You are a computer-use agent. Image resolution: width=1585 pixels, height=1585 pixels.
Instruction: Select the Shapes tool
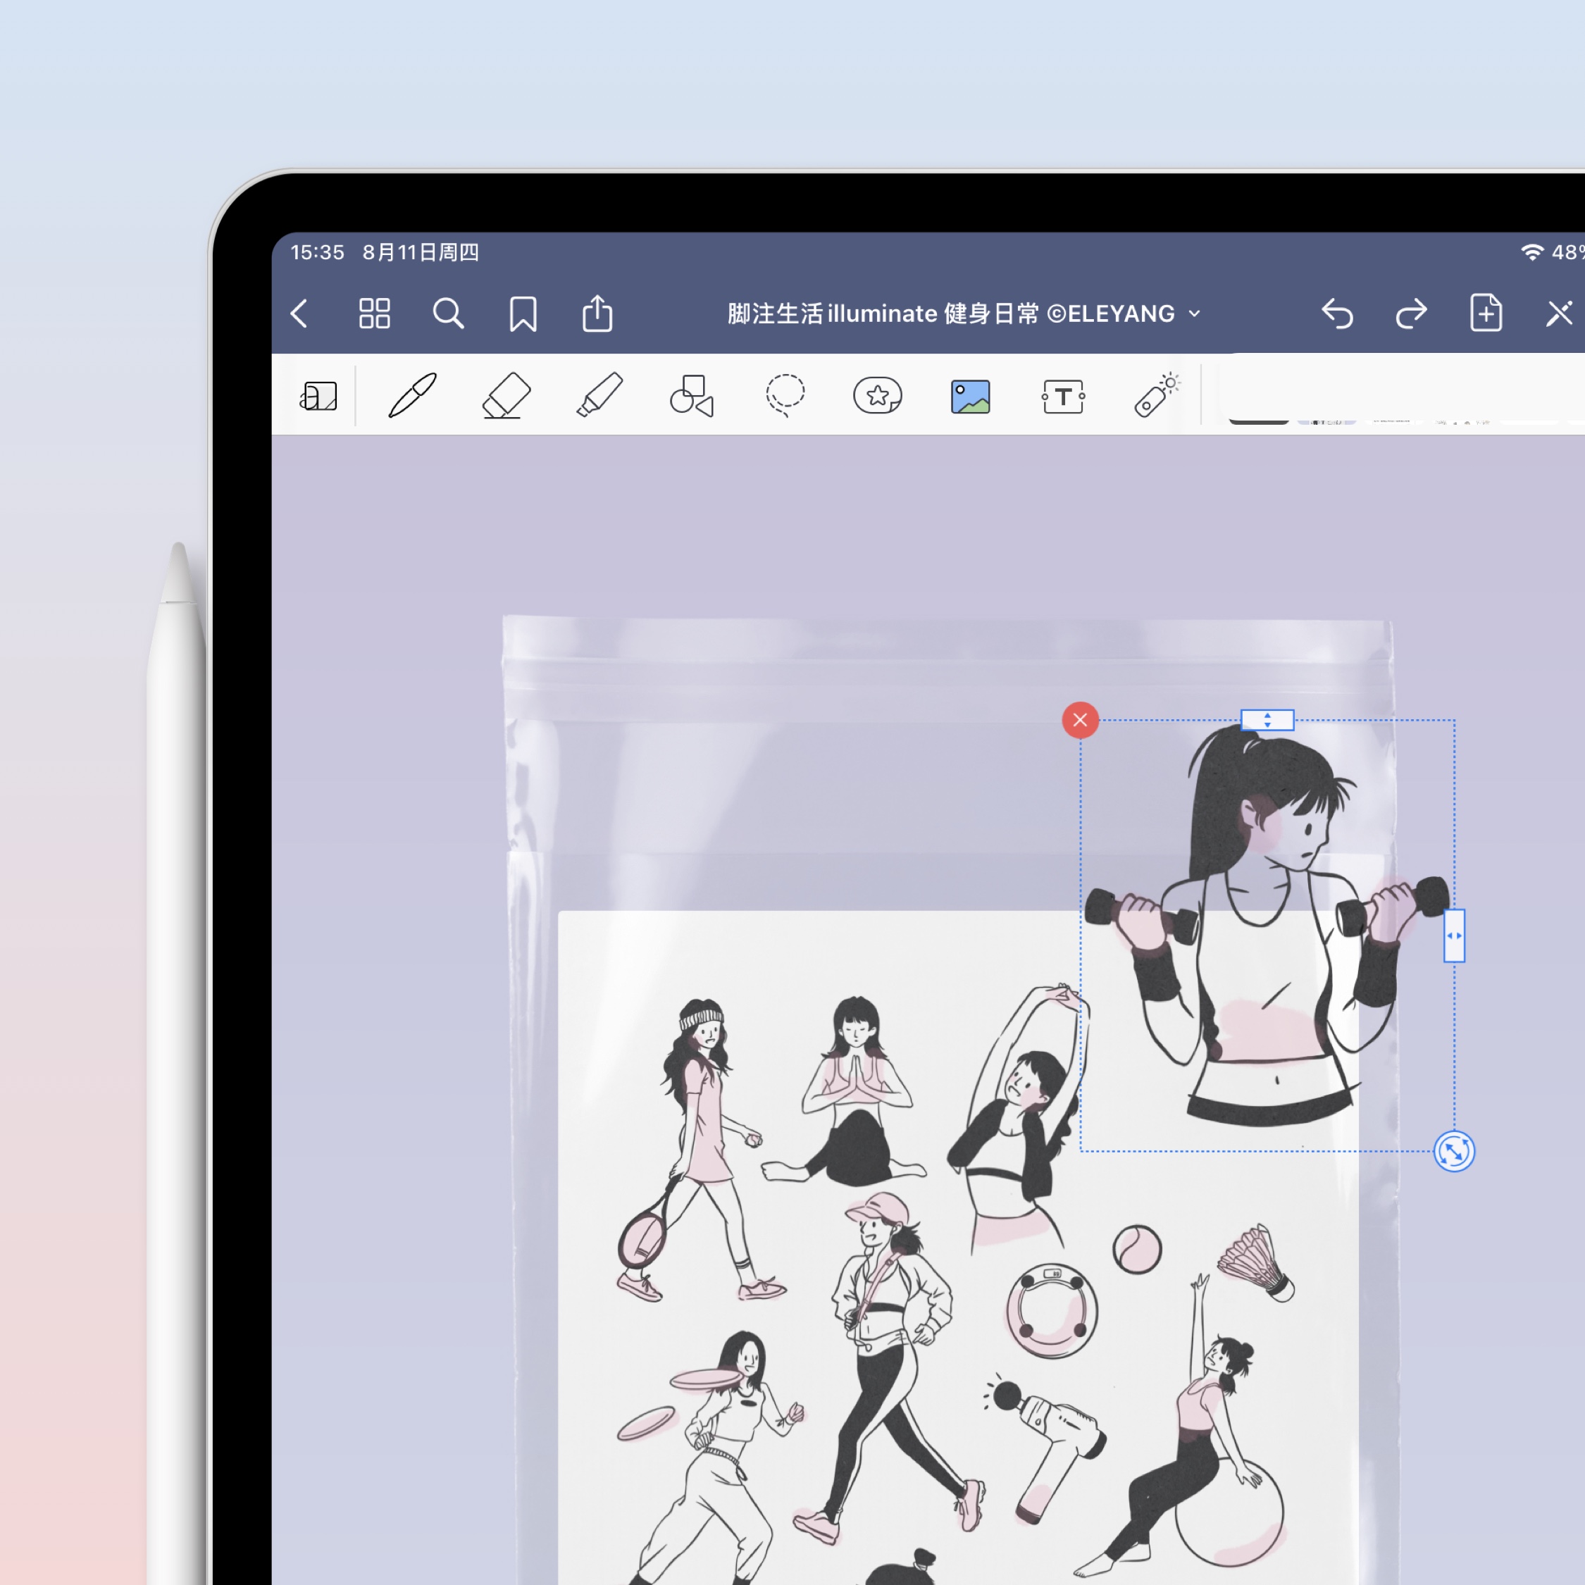(x=692, y=396)
